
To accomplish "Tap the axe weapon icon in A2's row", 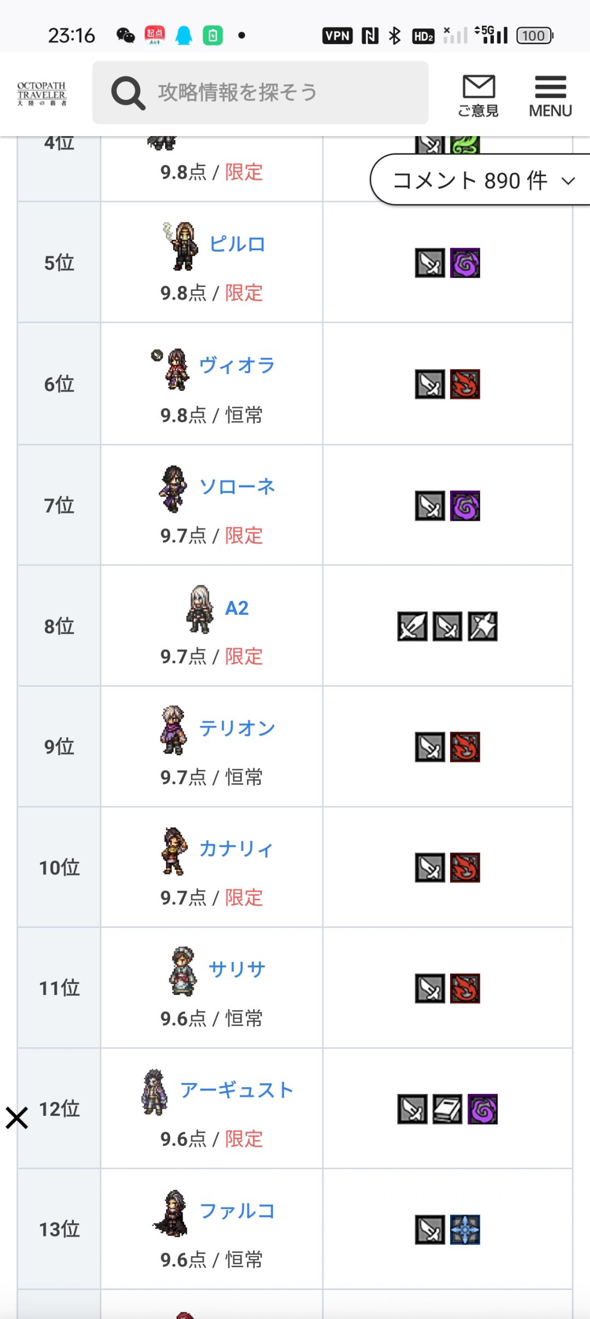I will tap(483, 626).
